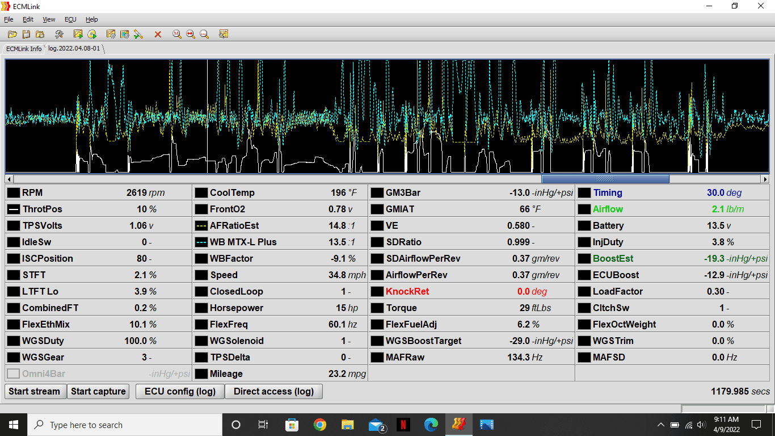
Task: Click the cable connect plug icon
Action: pyautogui.click(x=138, y=35)
